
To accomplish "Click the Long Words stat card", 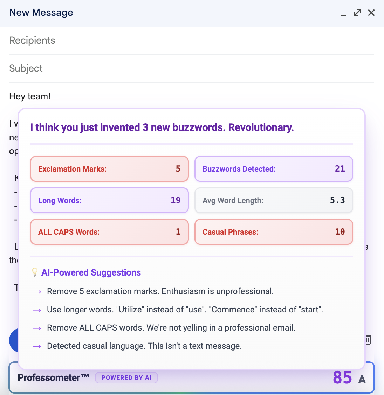I will 109,200.
